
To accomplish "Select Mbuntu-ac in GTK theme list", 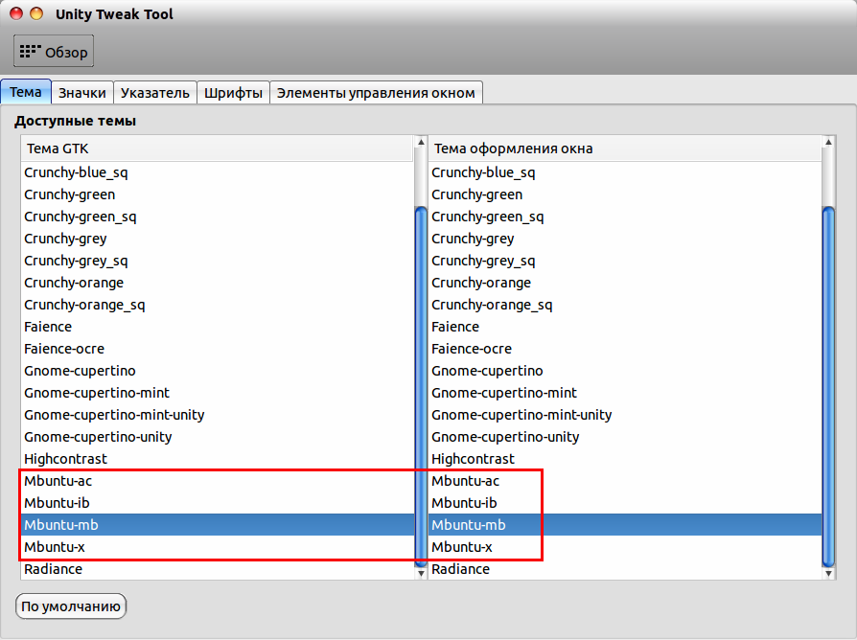I will (217, 481).
